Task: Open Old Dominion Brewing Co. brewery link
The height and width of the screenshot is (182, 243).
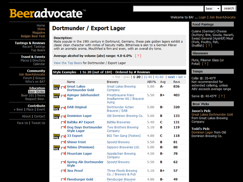Action: [125, 116]
